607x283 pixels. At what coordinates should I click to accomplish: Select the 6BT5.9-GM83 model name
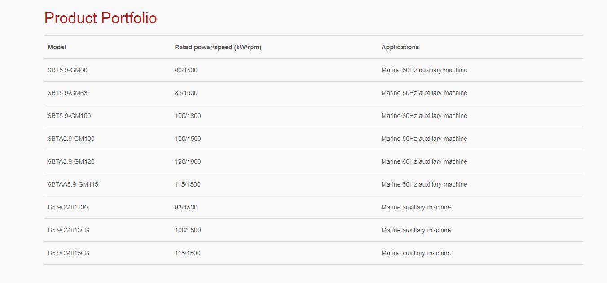pyautogui.click(x=67, y=93)
